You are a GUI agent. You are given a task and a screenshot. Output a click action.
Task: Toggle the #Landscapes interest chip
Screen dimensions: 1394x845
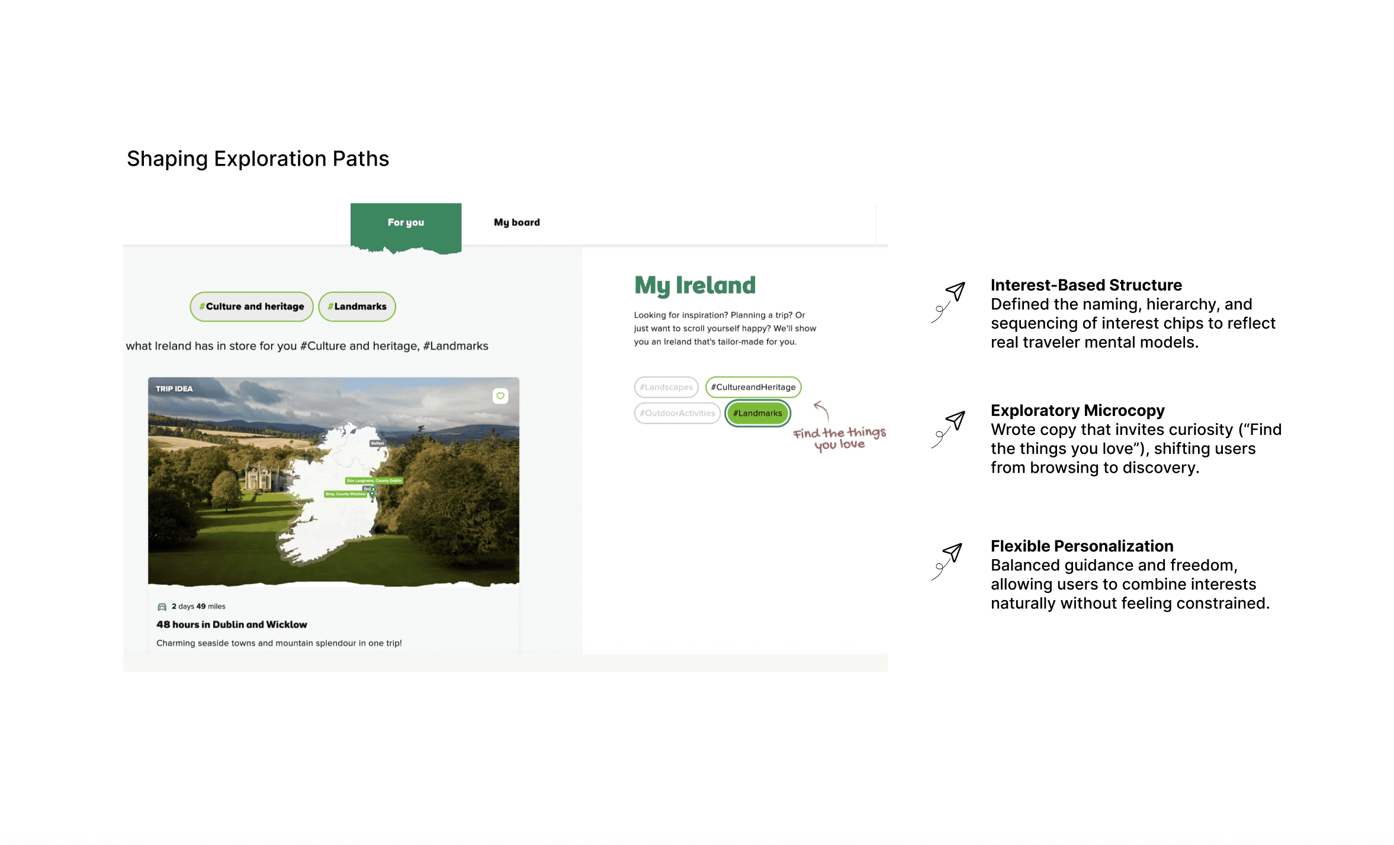[x=666, y=387]
